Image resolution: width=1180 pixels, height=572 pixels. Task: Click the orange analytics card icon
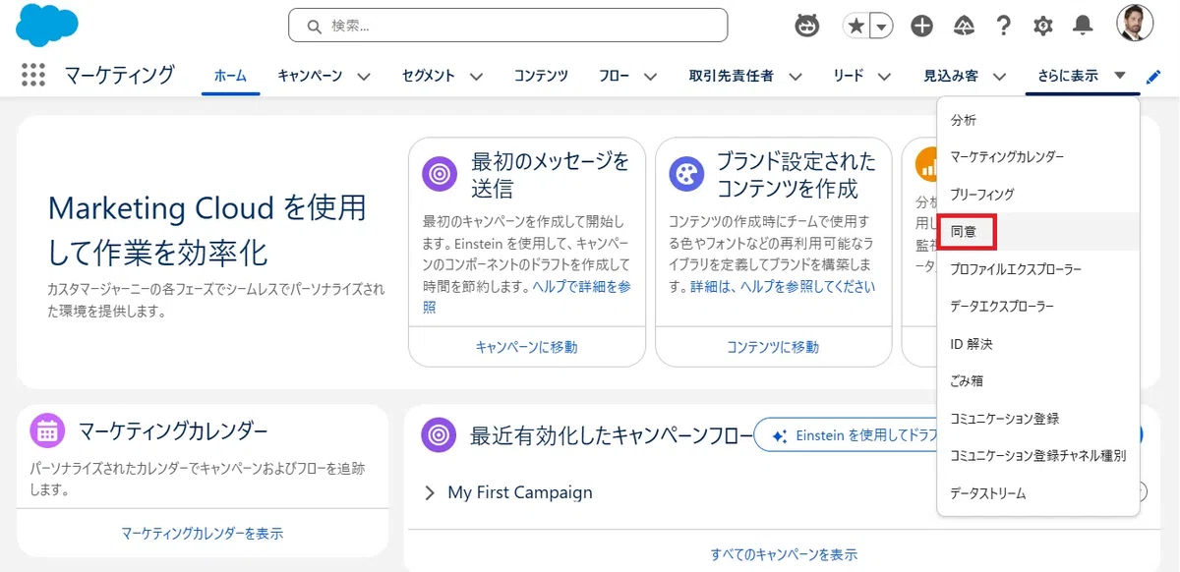927,165
